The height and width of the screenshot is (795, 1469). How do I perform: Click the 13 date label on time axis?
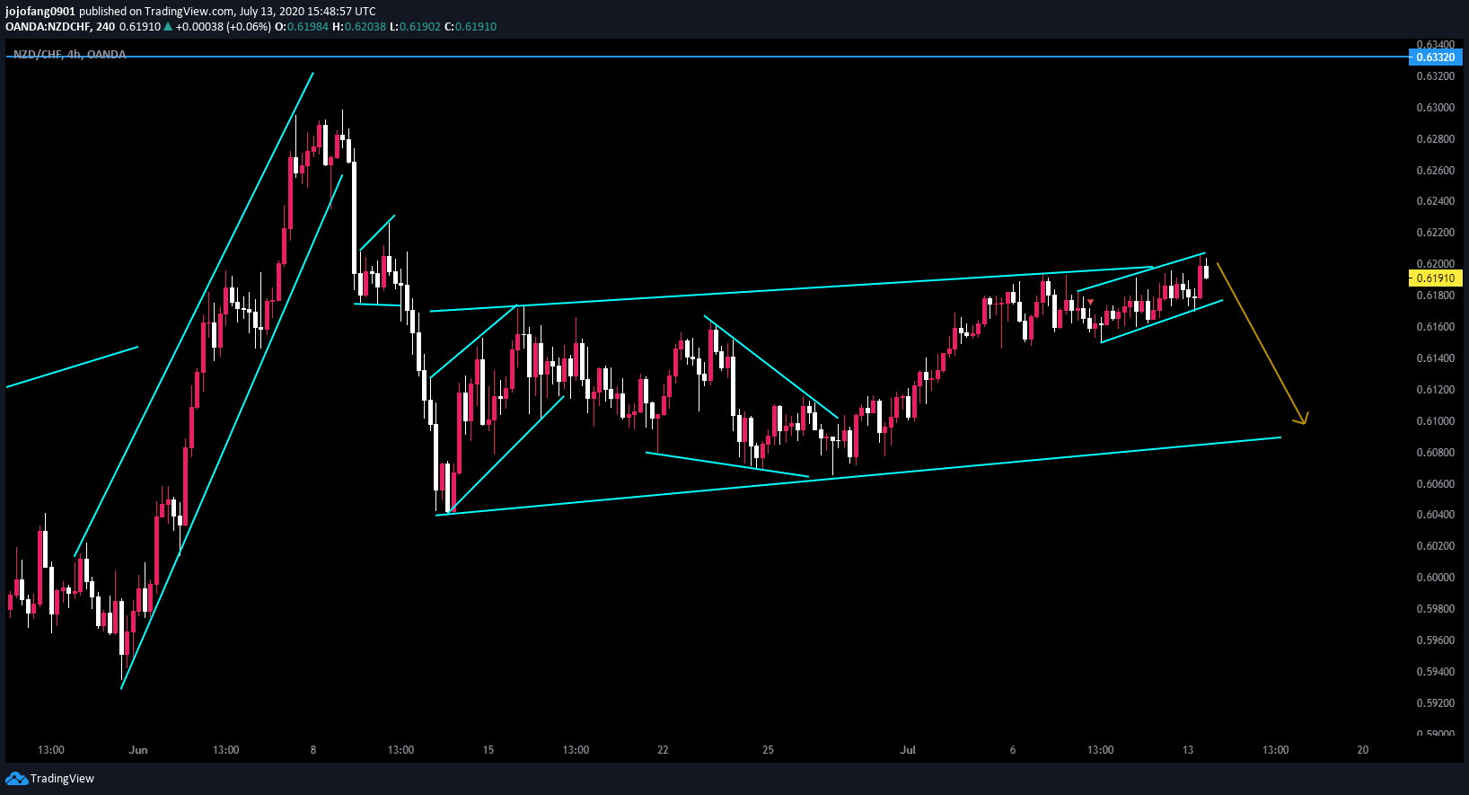pyautogui.click(x=1188, y=750)
